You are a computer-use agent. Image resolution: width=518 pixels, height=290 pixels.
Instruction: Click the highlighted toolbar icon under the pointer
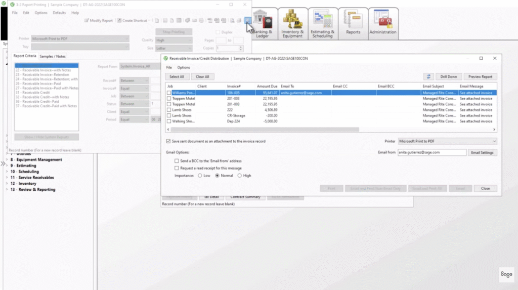(247, 21)
